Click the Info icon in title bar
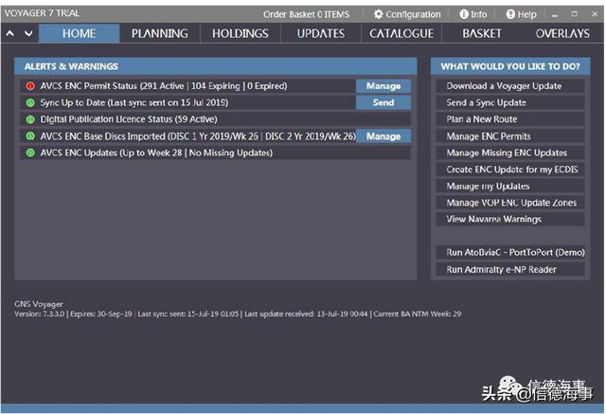606x414 pixels. pyautogui.click(x=464, y=14)
